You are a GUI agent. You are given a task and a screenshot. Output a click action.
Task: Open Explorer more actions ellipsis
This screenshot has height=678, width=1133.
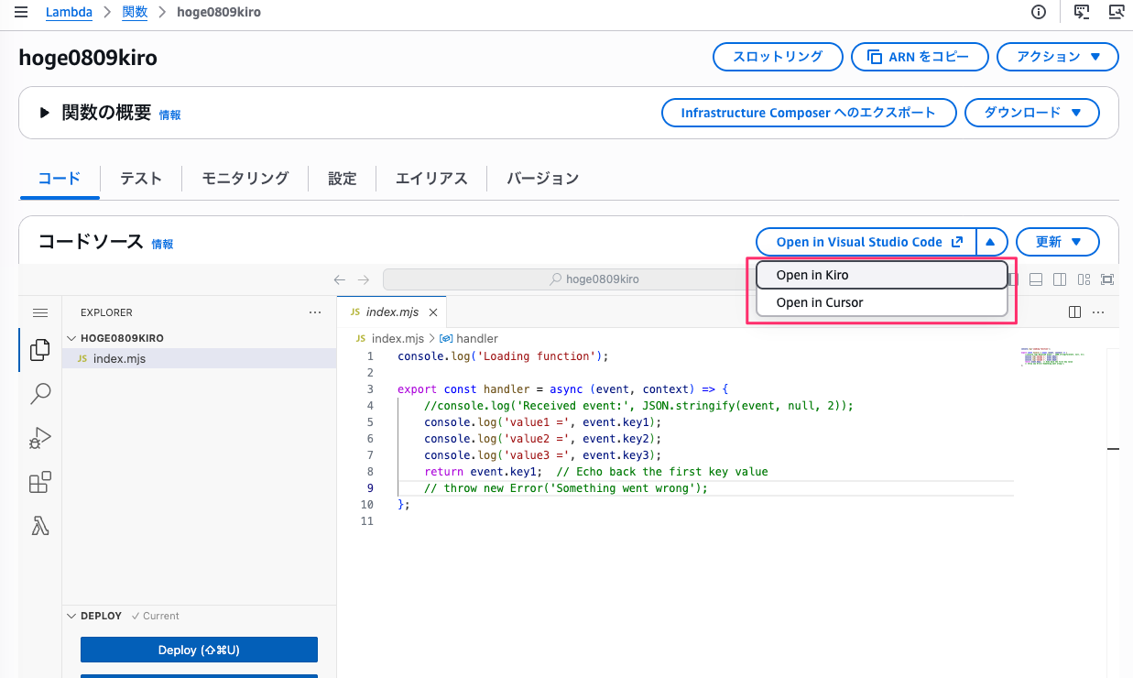(315, 312)
